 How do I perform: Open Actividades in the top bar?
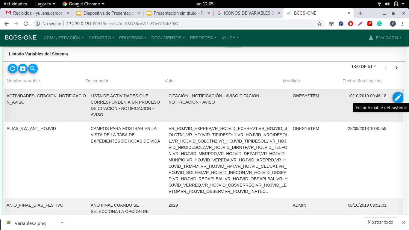(15, 4)
